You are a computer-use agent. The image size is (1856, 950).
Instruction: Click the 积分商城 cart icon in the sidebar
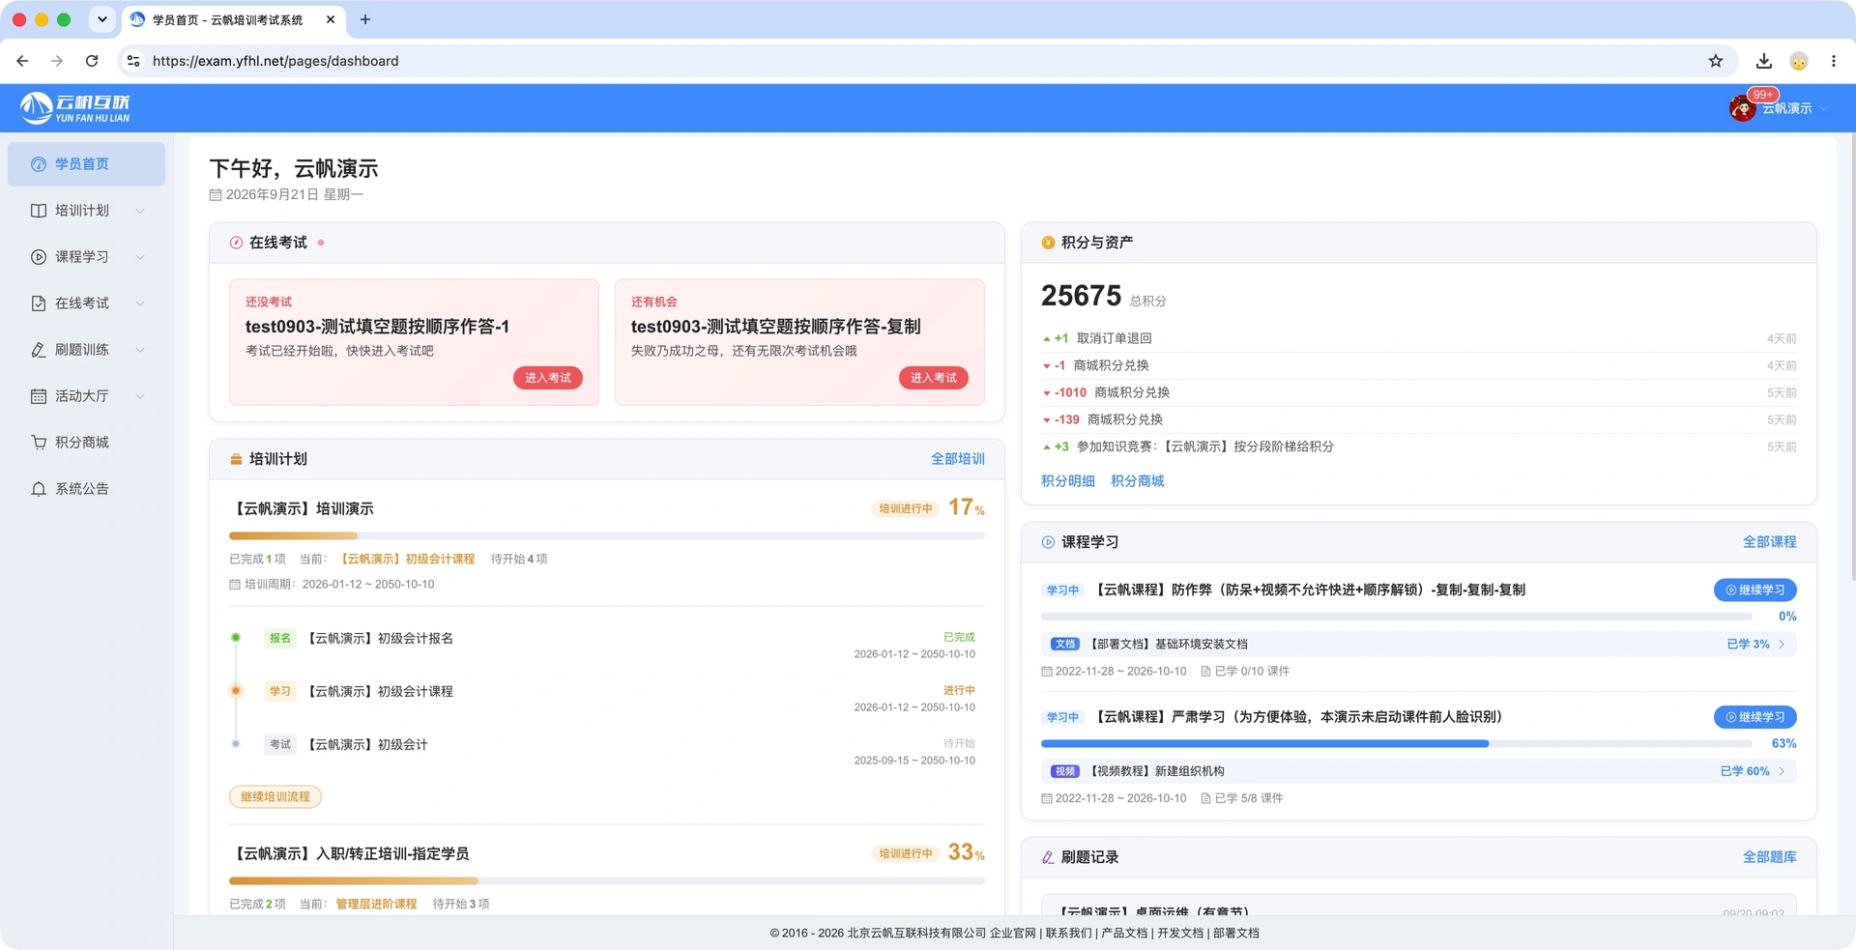(x=39, y=443)
